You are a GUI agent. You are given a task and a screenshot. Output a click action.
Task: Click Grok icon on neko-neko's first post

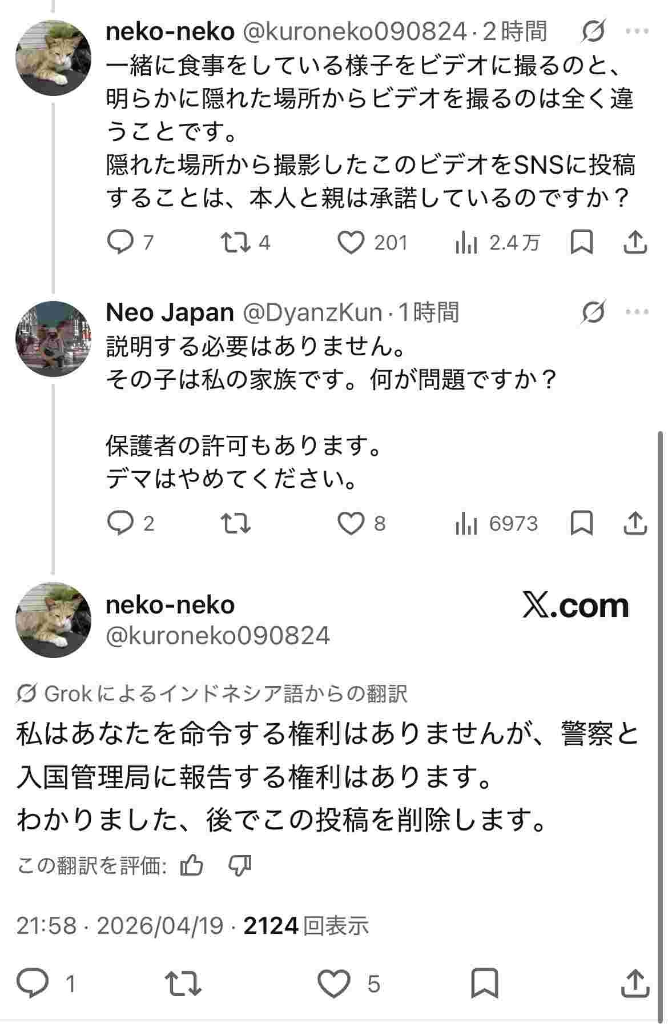click(593, 31)
